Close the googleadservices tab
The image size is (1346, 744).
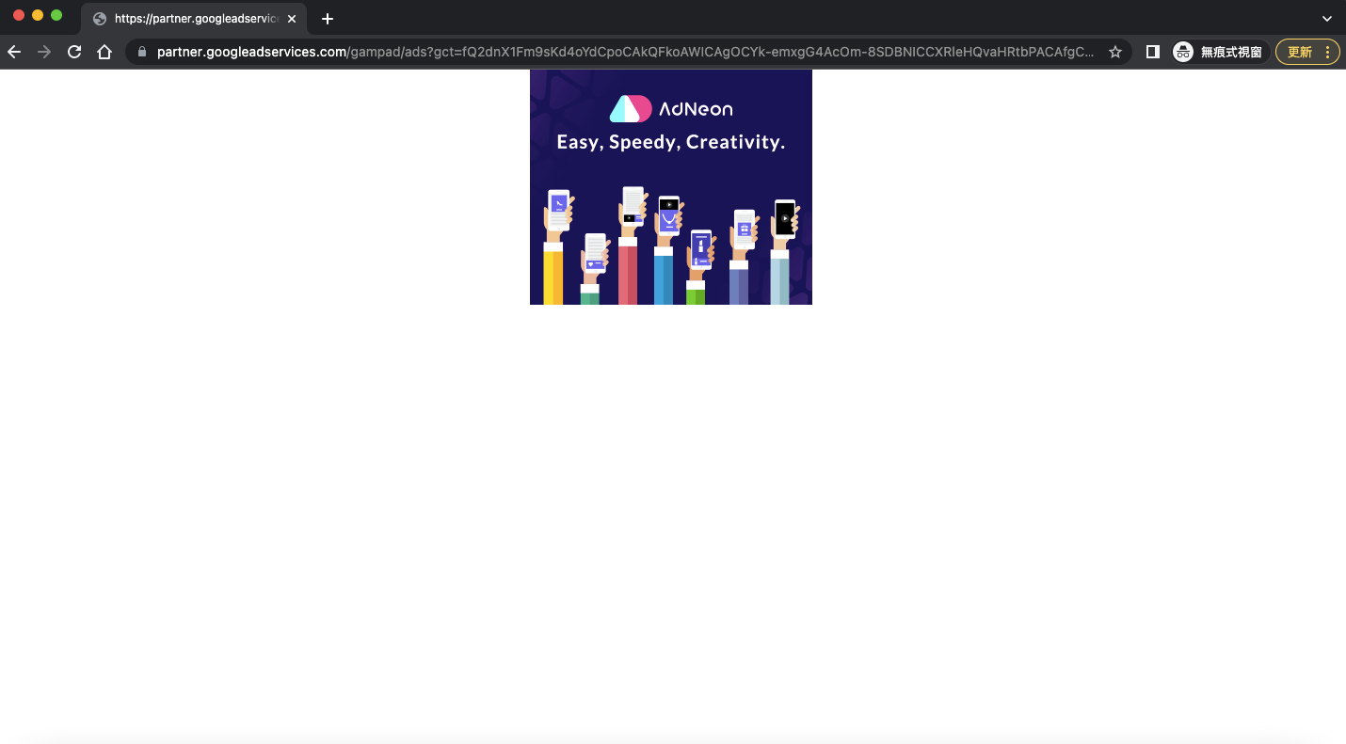[292, 19]
